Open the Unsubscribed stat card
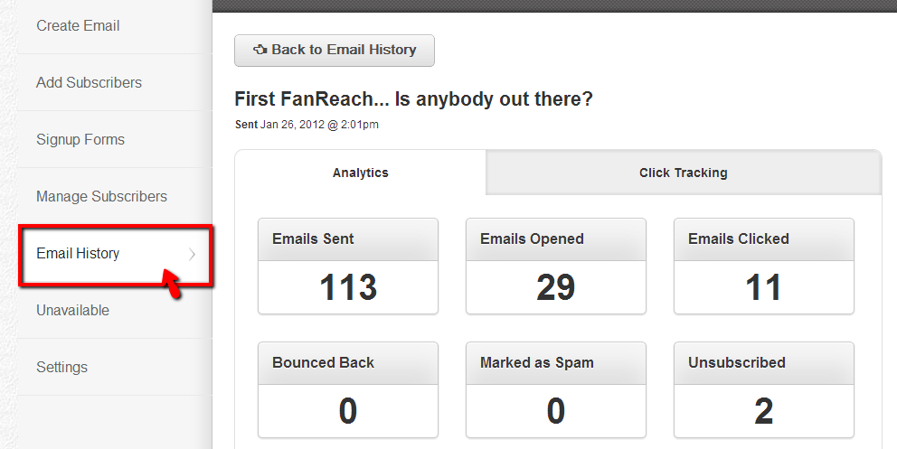Viewport: 897px width, 449px height. (x=763, y=389)
